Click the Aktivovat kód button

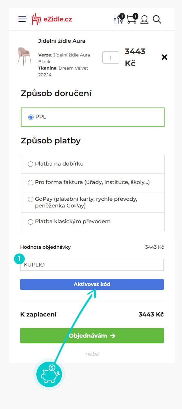pos(92,284)
